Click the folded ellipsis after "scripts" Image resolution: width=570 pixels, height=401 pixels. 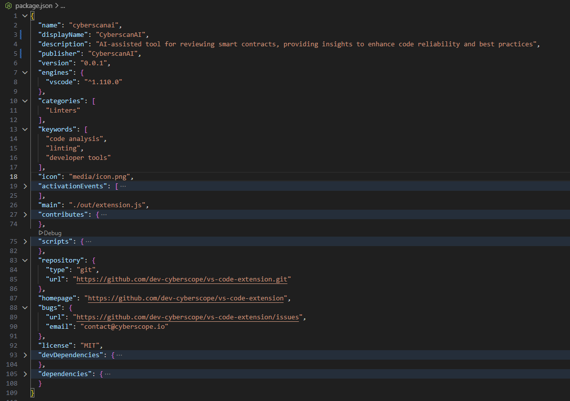[88, 242]
